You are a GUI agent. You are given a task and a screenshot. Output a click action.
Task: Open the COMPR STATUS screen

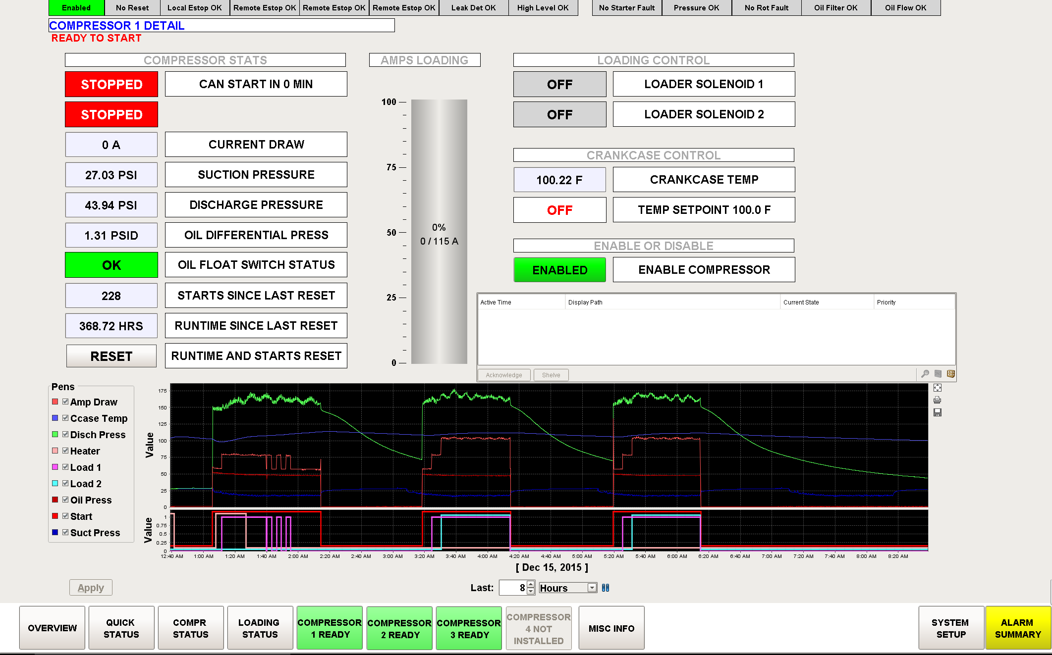click(x=190, y=628)
